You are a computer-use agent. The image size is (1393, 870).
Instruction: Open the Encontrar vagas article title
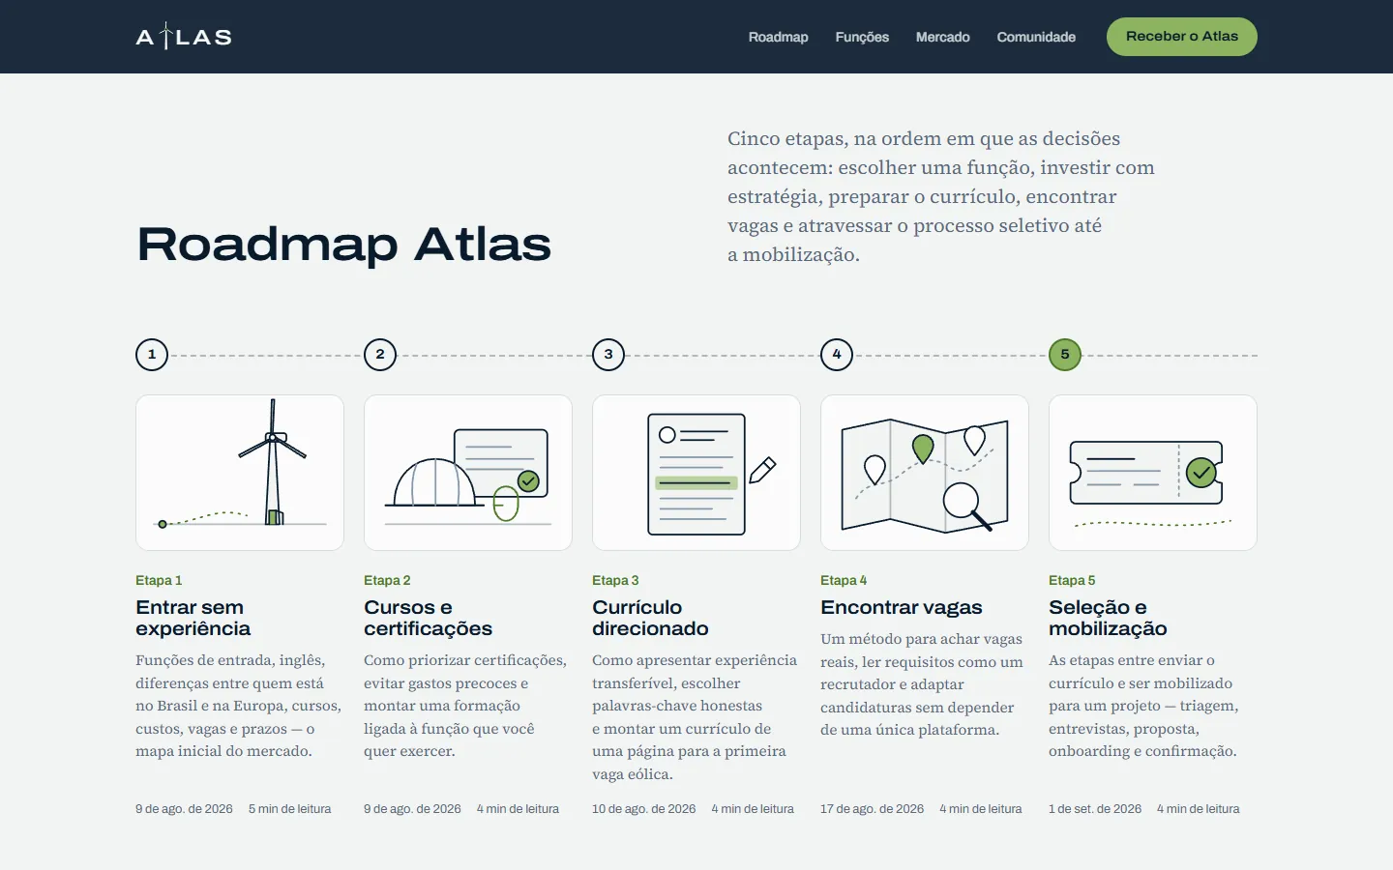point(902,607)
